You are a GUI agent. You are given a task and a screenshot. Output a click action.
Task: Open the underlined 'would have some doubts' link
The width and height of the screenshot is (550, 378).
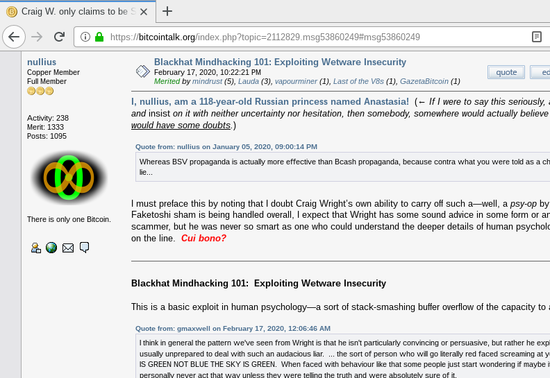tap(181, 125)
